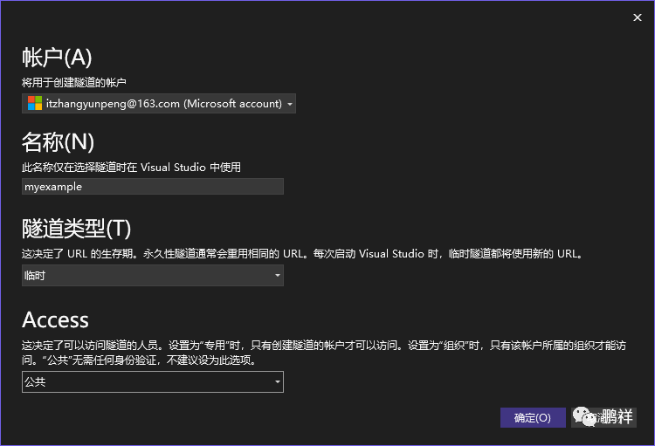Viewport: 655px width, 446px height.
Task: Open the account dropdown showing itzhangyunpeng@163.com
Action: pyautogui.click(x=159, y=104)
